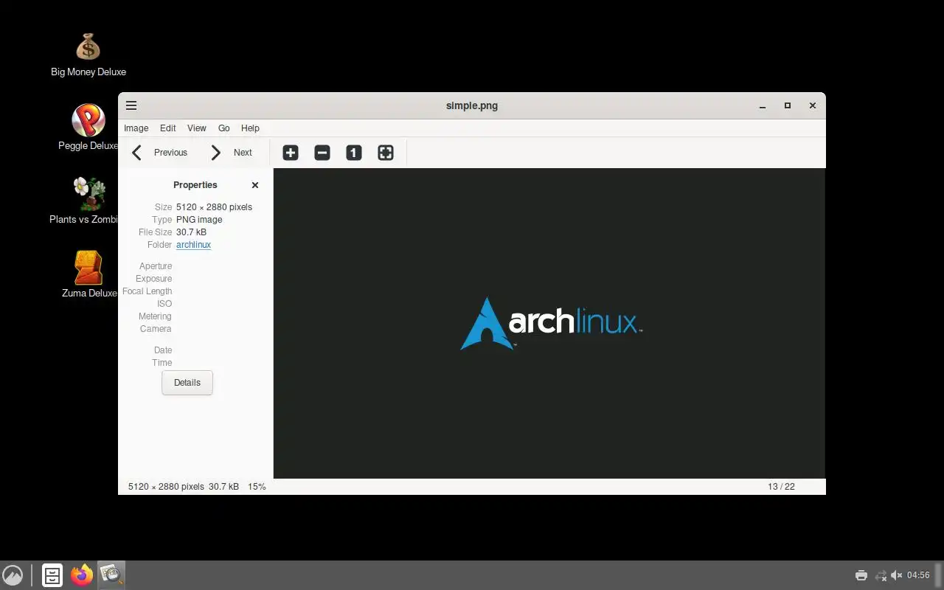944x590 pixels.
Task: Click the Date label in Properties
Action: pos(163,350)
